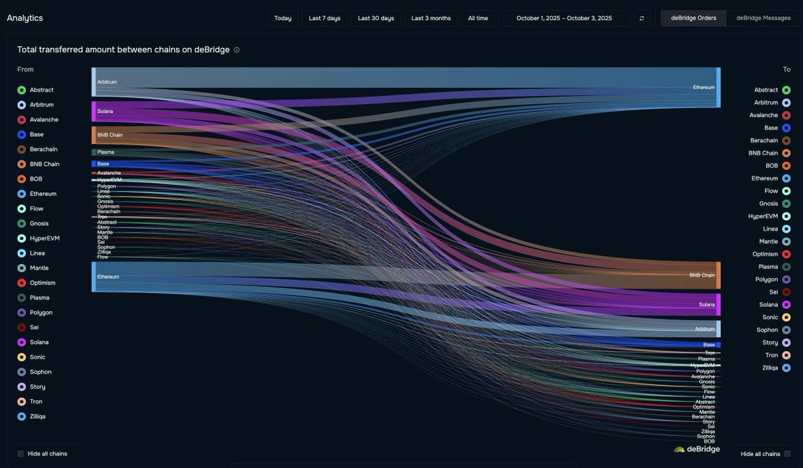Click Ethereum ring icon in To list

coord(786,179)
